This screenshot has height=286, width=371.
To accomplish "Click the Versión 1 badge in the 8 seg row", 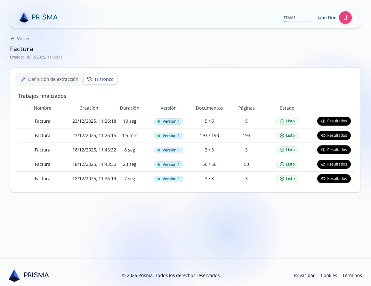I will click(x=168, y=150).
